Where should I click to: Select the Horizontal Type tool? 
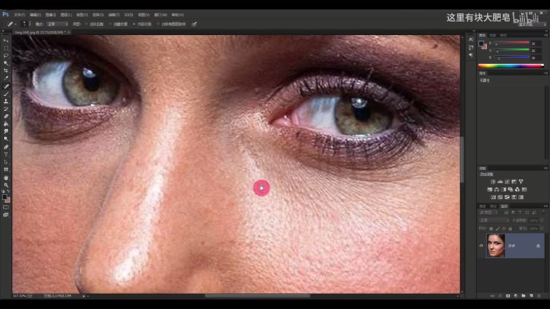point(6,154)
